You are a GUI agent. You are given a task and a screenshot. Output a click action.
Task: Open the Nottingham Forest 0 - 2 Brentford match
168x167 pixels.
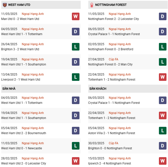click(x=111, y=49)
